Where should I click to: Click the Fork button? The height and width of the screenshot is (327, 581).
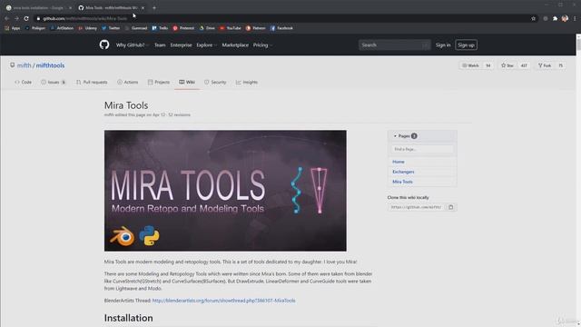coord(545,65)
